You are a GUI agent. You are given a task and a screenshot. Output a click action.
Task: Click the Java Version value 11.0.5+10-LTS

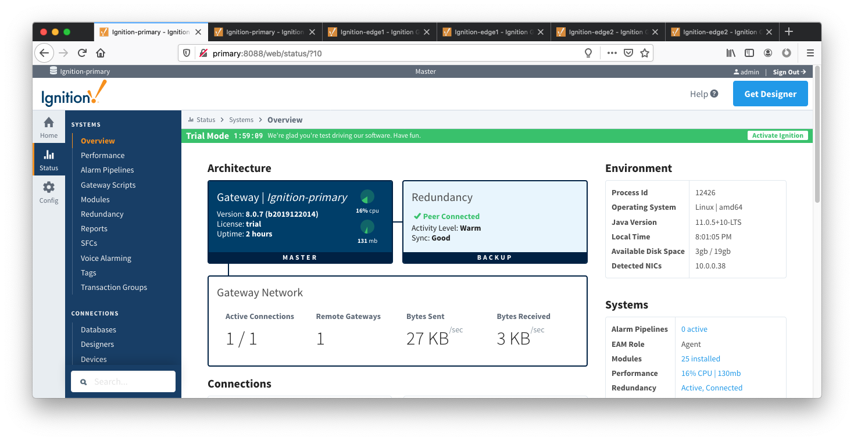[718, 222]
